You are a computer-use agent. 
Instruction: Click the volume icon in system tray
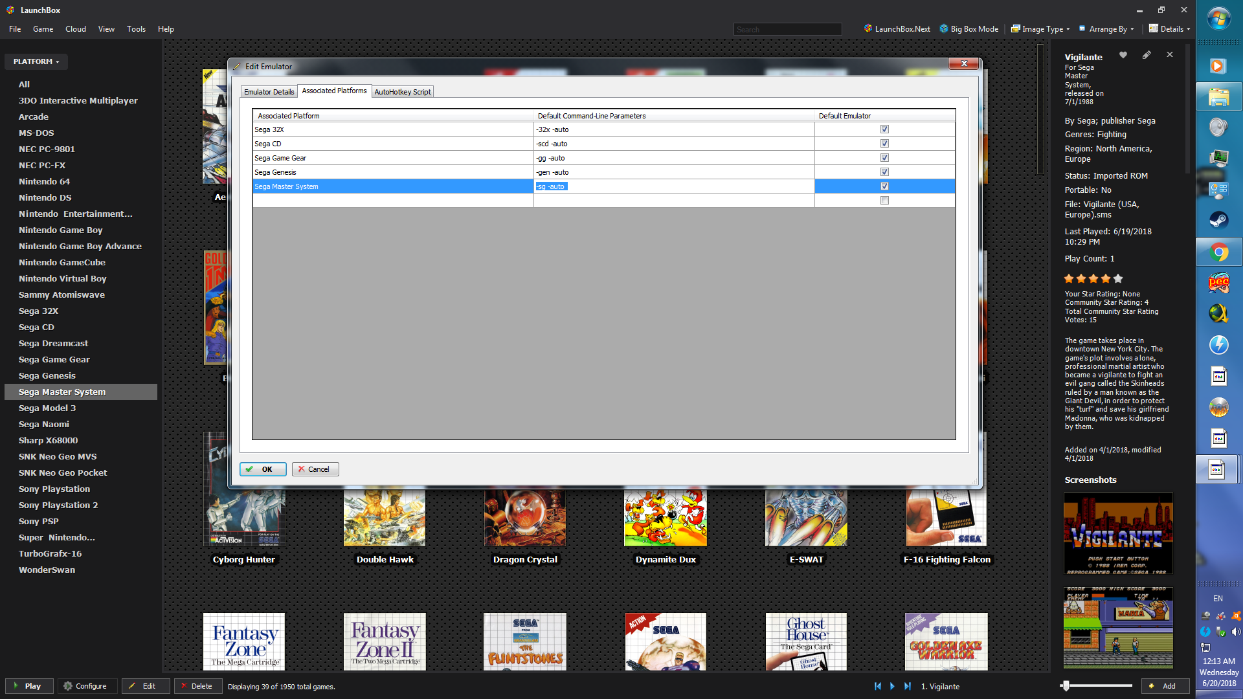[1236, 632]
